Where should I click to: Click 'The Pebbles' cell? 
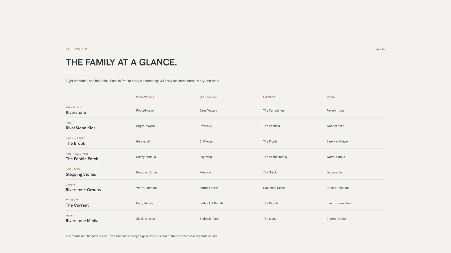271,126
